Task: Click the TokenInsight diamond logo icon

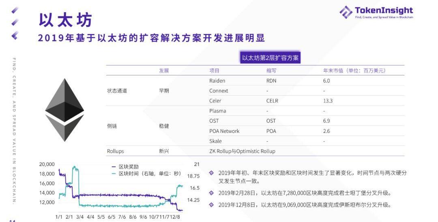Action: (x=346, y=12)
